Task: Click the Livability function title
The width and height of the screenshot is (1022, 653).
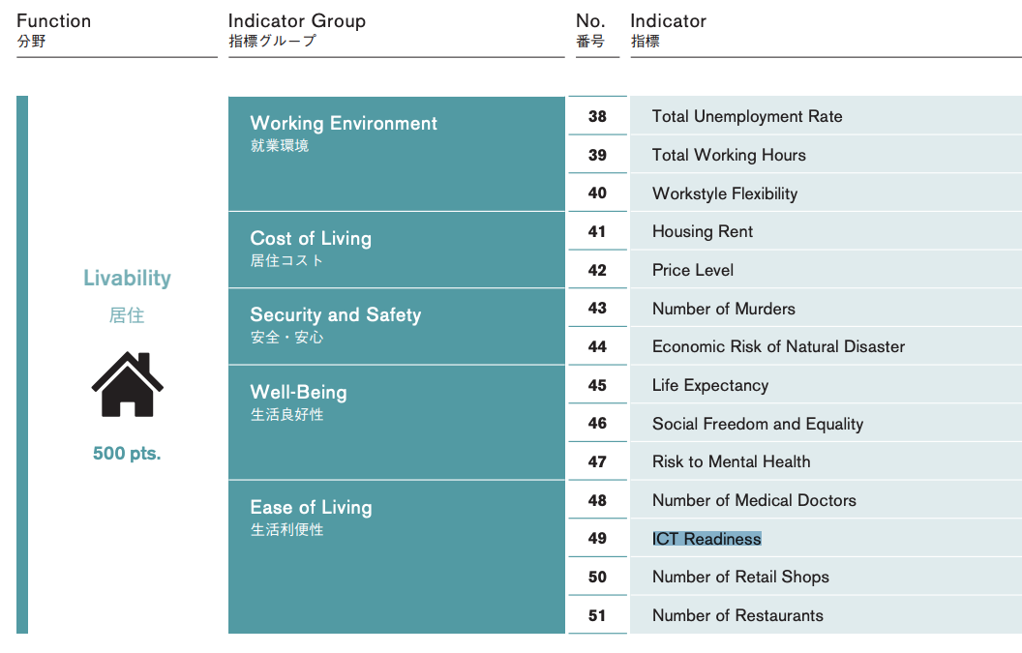Action: pyautogui.click(x=127, y=279)
